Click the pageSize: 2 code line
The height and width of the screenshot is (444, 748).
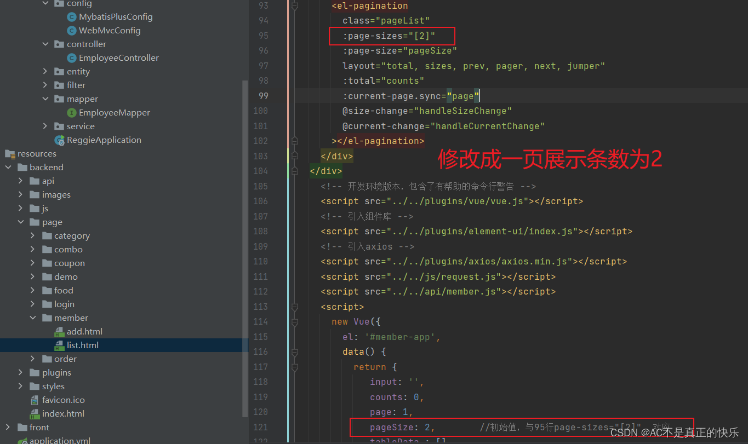[402, 427]
